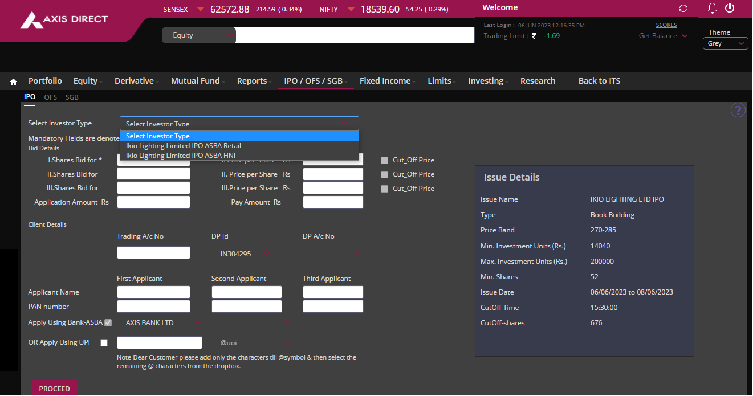This screenshot has width=753, height=396.
Task: Open the SCORES link
Action: (666, 25)
